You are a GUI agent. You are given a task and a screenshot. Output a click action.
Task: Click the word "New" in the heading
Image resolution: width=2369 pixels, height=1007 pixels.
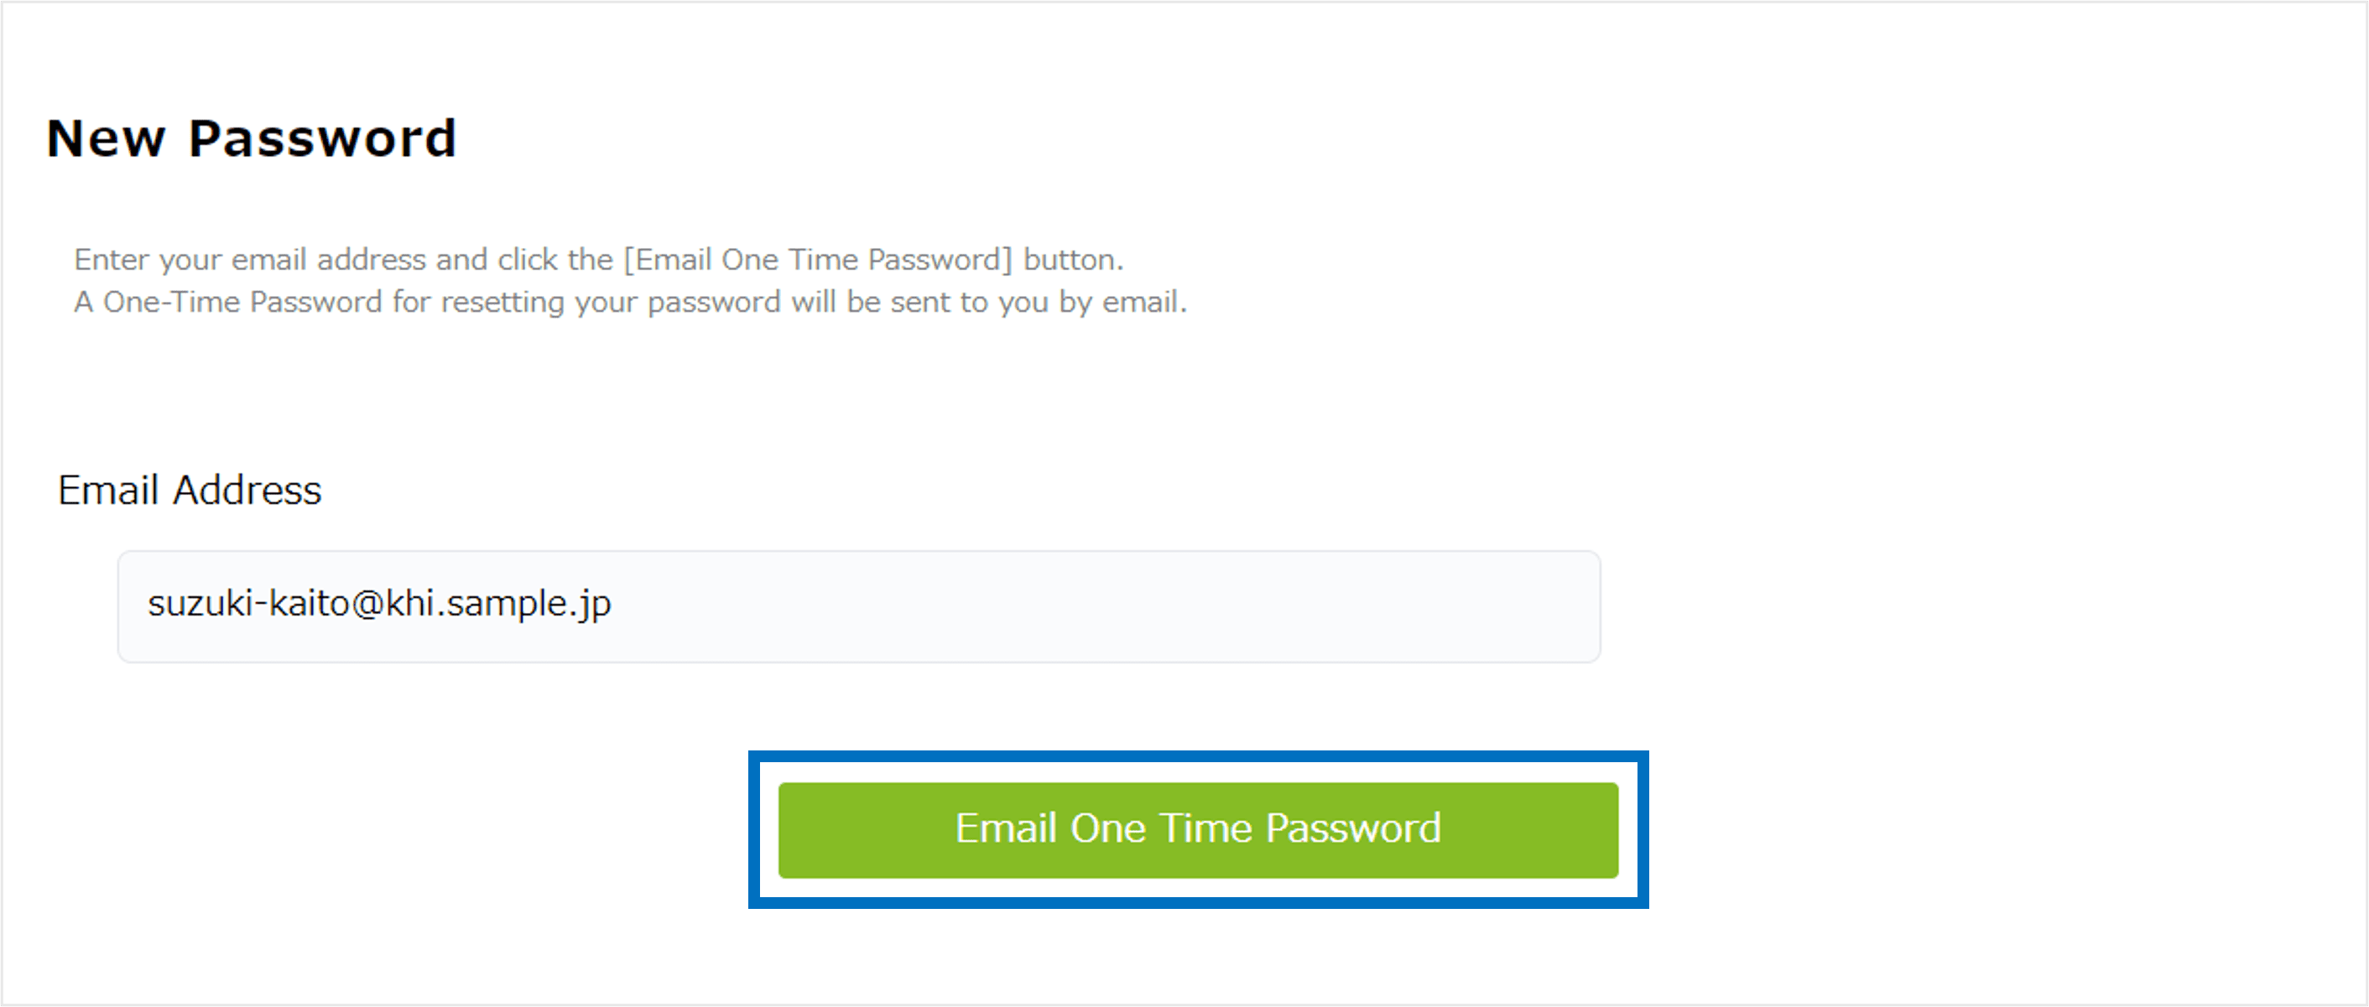click(x=106, y=138)
